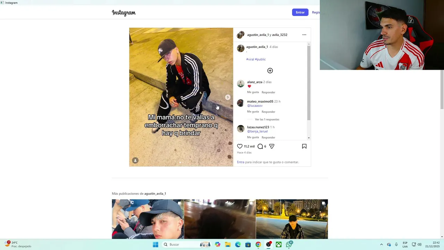This screenshot has height=250, width=444.
Task: Click the 11,2 mil likes count
Action: pyautogui.click(x=249, y=147)
